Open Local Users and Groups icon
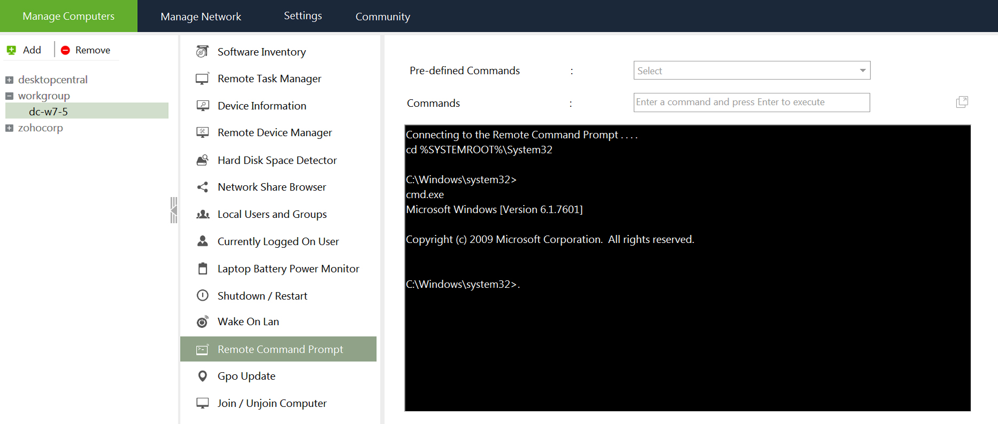This screenshot has height=424, width=998. tap(202, 214)
